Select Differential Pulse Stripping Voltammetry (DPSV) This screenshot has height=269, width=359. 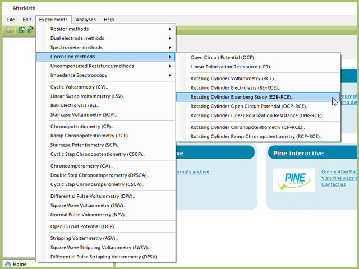[105, 257]
